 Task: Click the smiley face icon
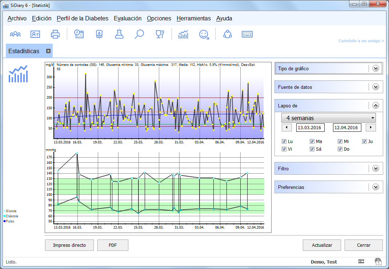(x=204, y=34)
